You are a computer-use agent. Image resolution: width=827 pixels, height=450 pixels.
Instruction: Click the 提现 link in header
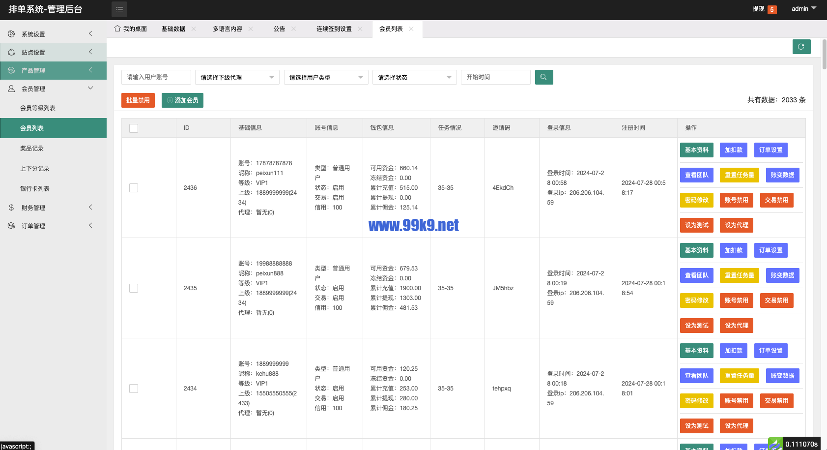click(759, 9)
